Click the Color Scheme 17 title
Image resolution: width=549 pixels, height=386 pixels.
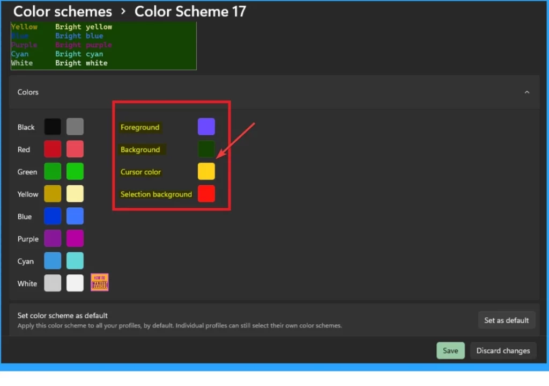click(x=190, y=12)
